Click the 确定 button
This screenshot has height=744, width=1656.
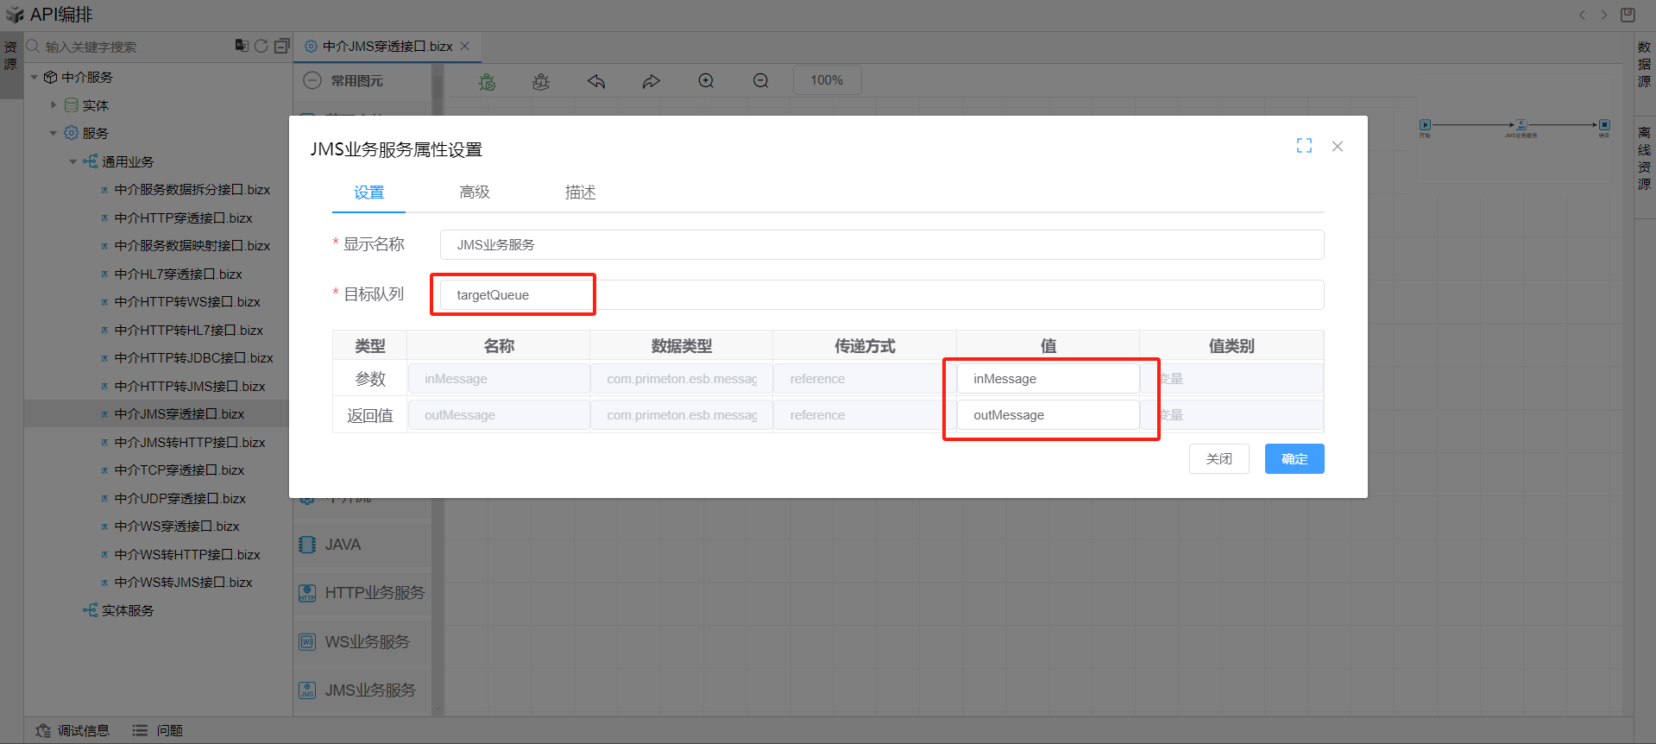[1294, 459]
